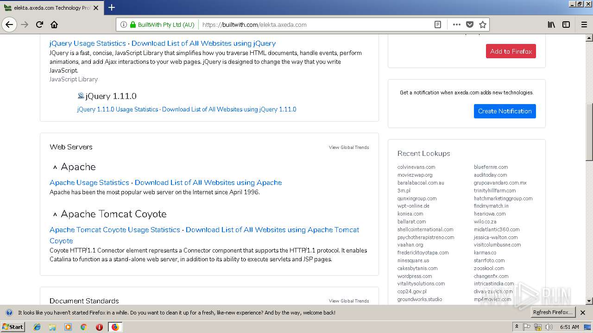Click the vertical scrollbar thumb
Screen dimensions: 593x333
589,132
